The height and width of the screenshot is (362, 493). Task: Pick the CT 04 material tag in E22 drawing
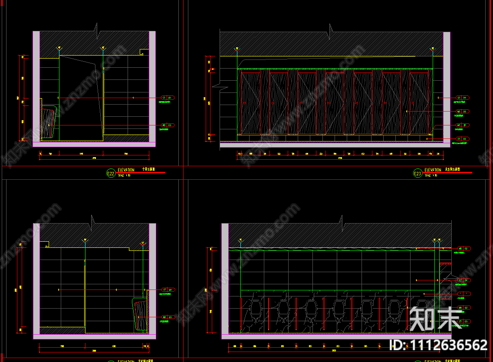pos(168,98)
